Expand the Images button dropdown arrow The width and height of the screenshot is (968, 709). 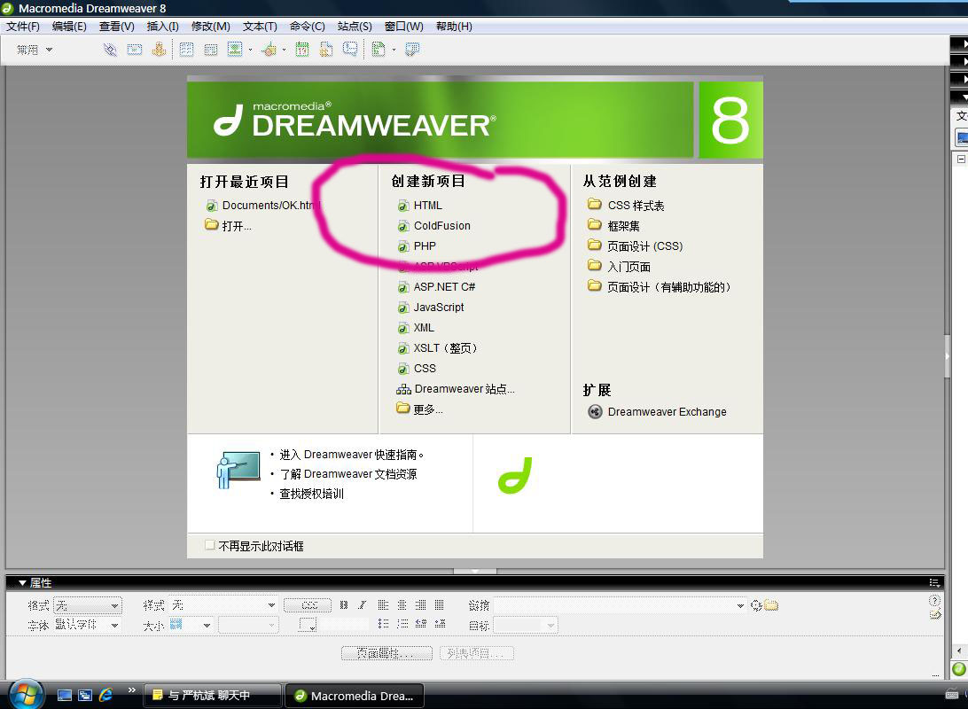250,50
